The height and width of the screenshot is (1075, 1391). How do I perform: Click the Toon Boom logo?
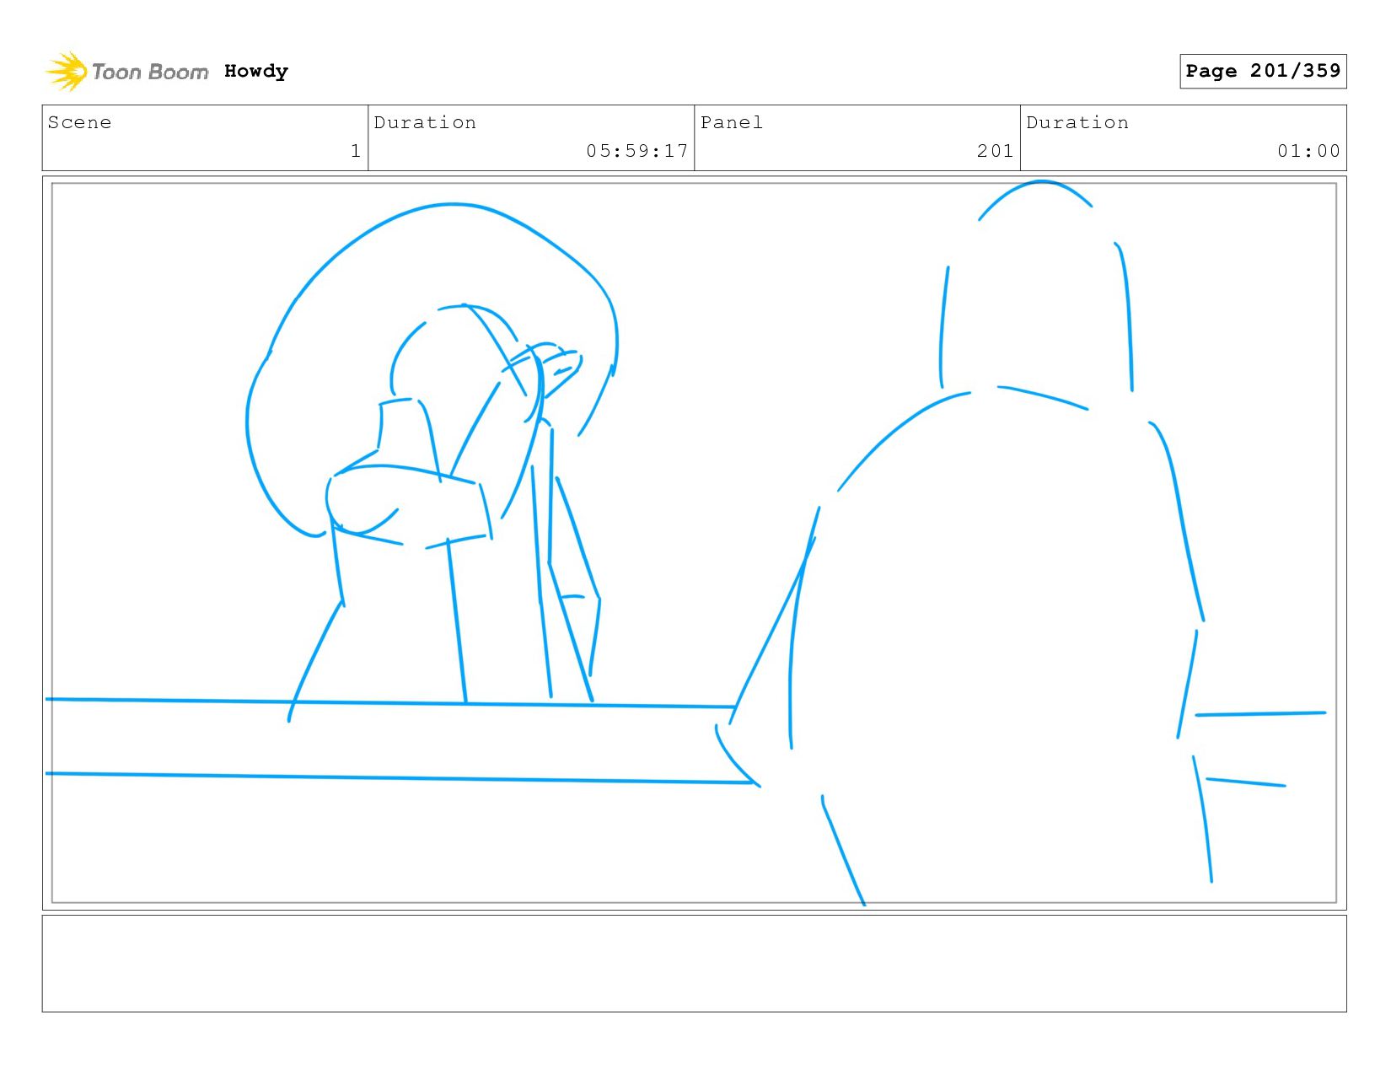(x=126, y=72)
